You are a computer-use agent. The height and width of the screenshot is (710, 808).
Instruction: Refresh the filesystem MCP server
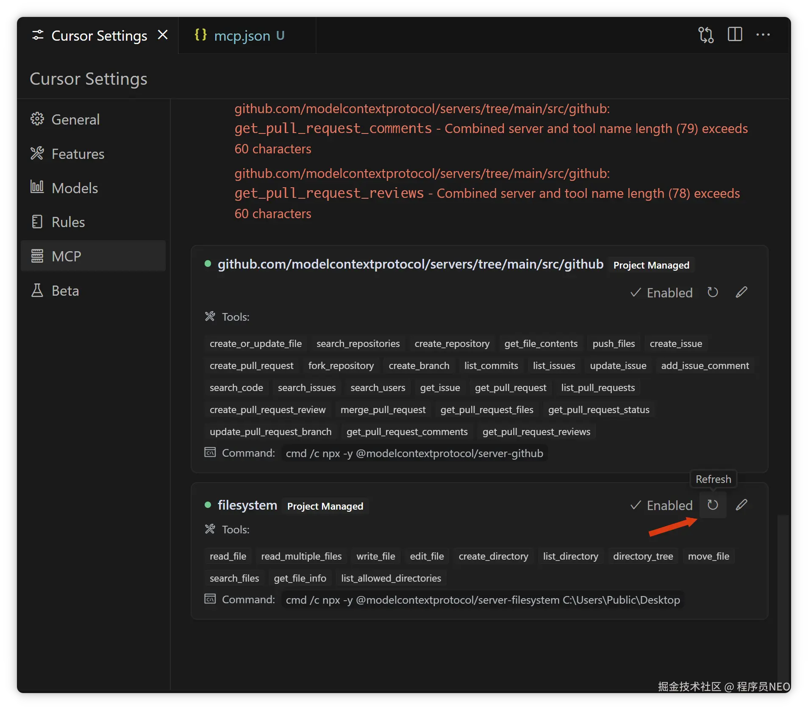point(713,505)
